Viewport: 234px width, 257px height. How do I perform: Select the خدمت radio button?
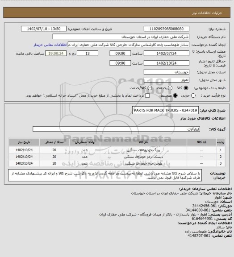pos(170,88)
